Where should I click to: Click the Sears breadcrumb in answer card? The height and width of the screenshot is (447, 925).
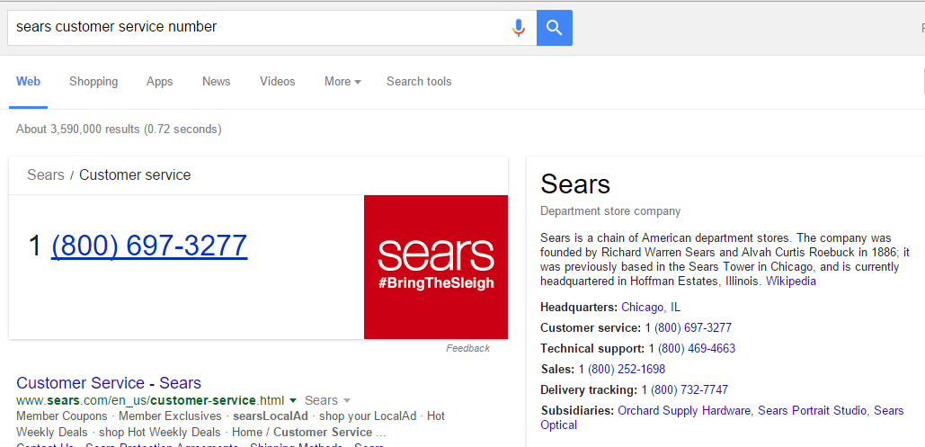46,174
